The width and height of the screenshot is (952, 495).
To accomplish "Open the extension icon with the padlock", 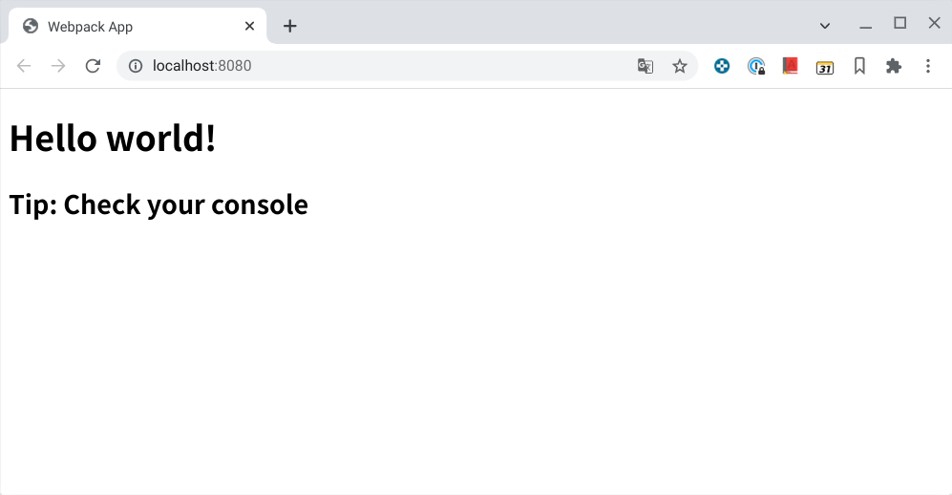I will tap(756, 66).
